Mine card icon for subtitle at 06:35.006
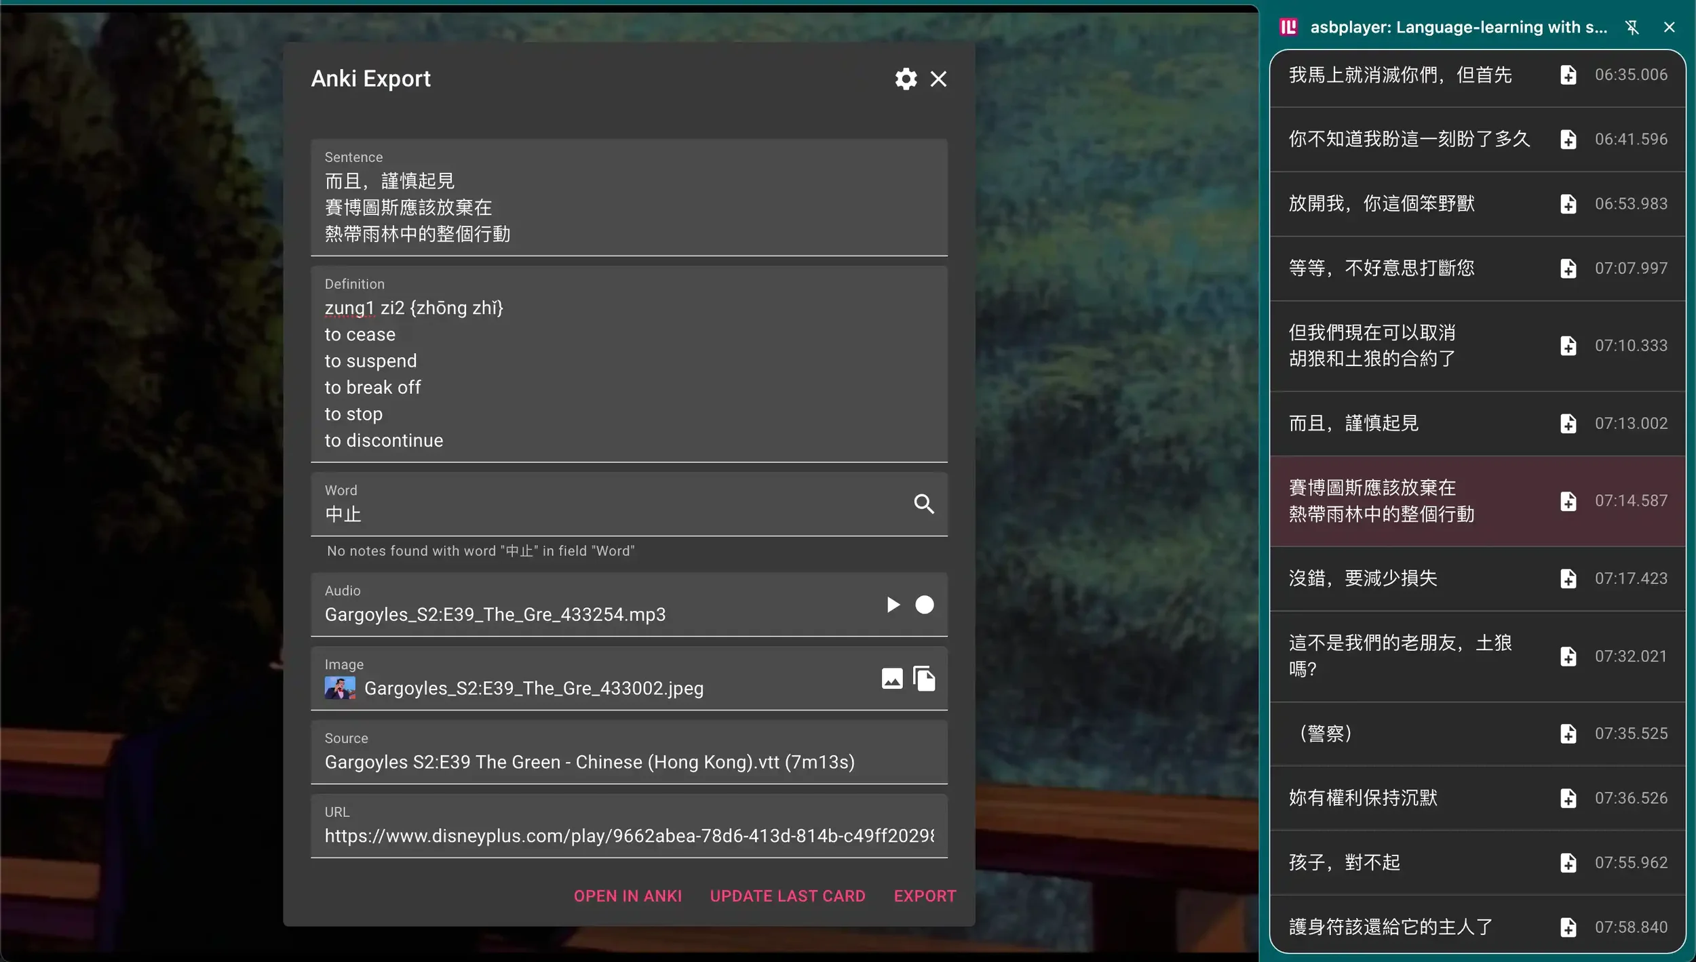This screenshot has height=962, width=1696. [x=1568, y=75]
